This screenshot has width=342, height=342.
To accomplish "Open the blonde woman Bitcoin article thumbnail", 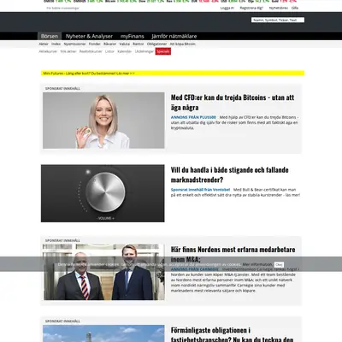I will tap(103, 121).
